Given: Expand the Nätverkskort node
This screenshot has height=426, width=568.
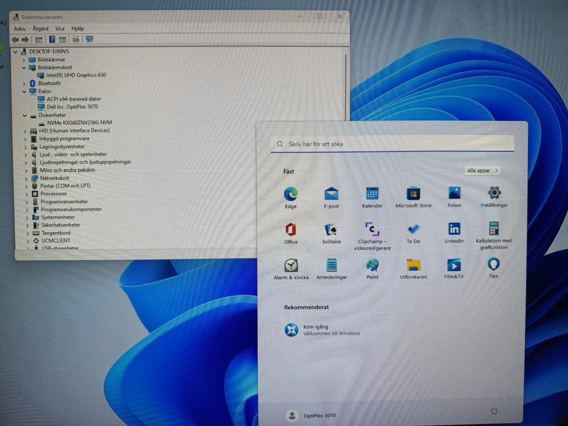Looking at the screenshot, I should tap(26, 179).
